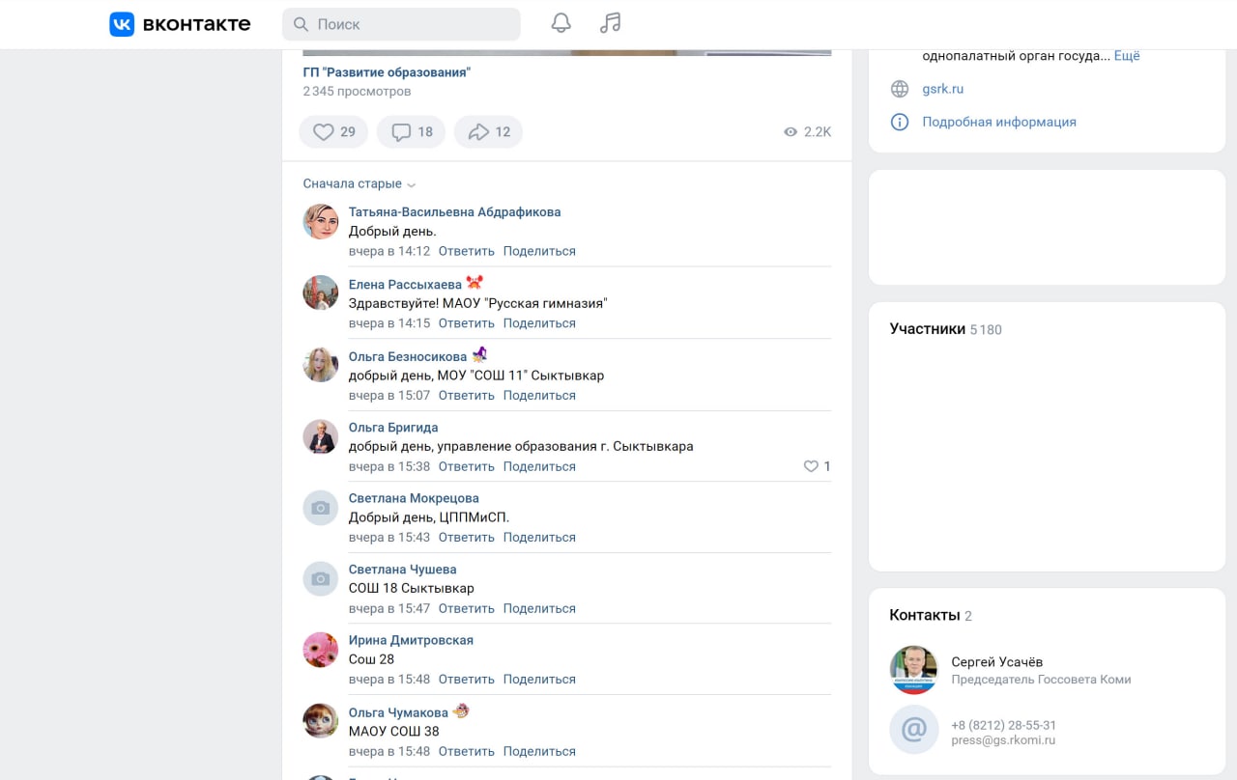Open Ольга Чумакова's profile name

point(398,712)
